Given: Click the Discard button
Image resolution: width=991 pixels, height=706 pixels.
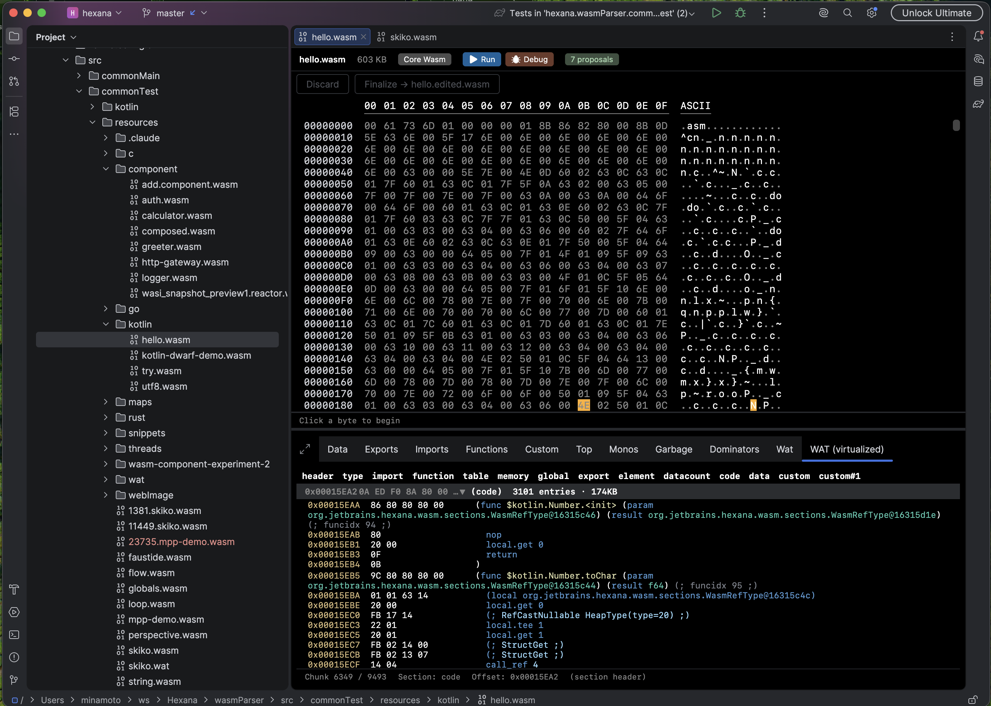Looking at the screenshot, I should click(323, 84).
